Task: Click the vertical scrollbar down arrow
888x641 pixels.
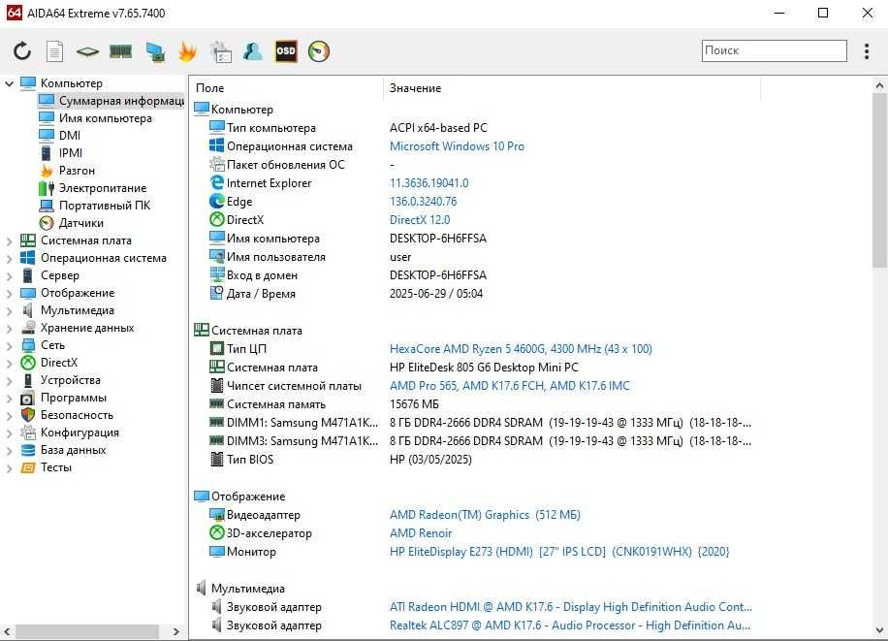Action: [x=879, y=629]
